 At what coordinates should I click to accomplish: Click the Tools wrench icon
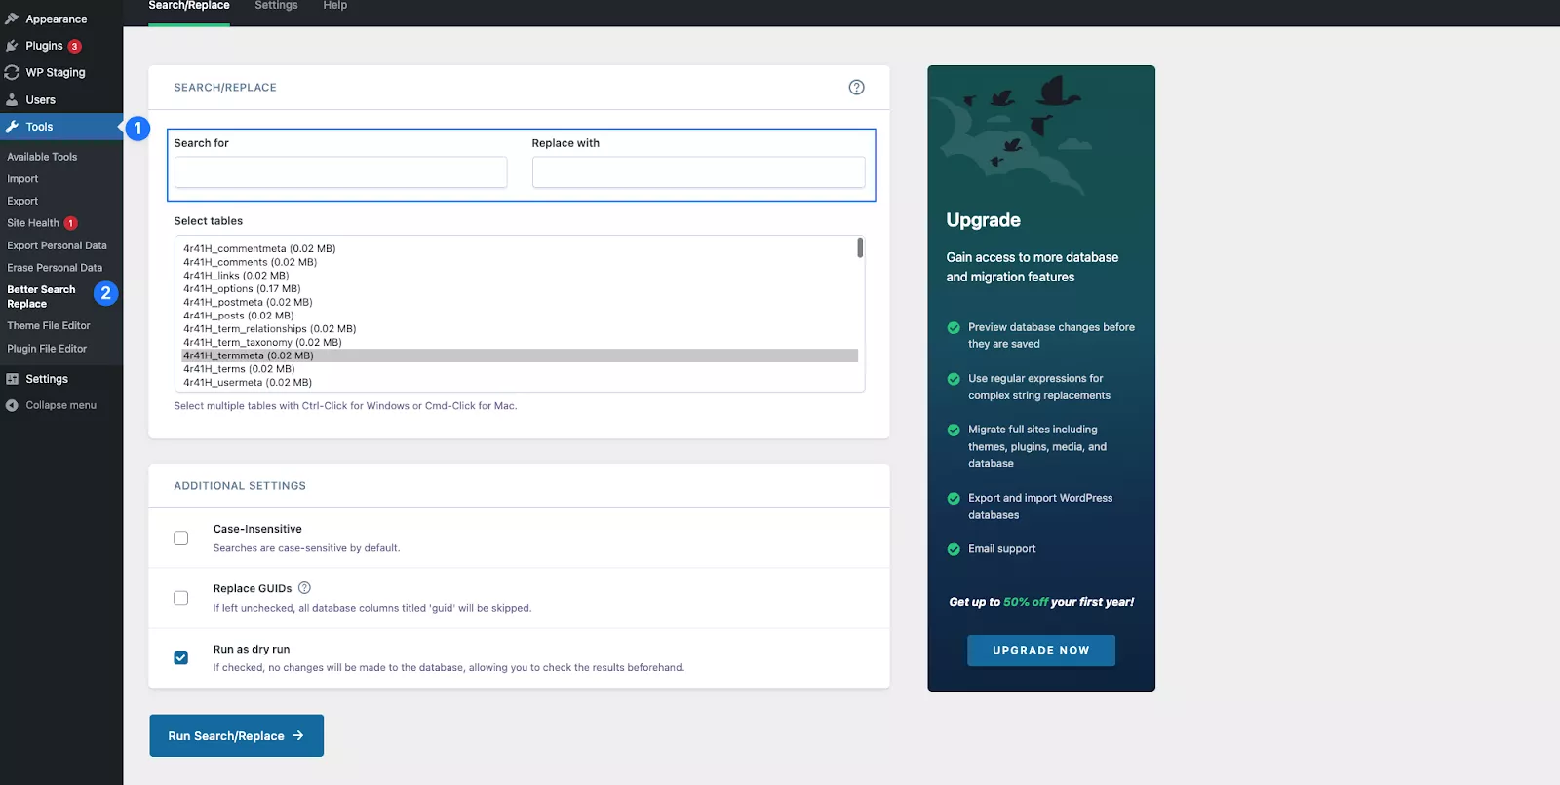12,127
